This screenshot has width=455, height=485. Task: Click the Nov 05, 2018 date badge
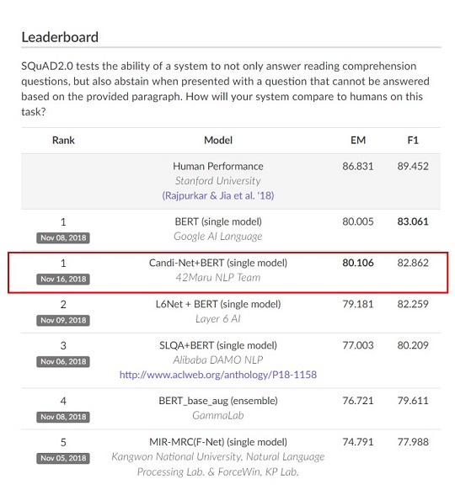click(63, 458)
